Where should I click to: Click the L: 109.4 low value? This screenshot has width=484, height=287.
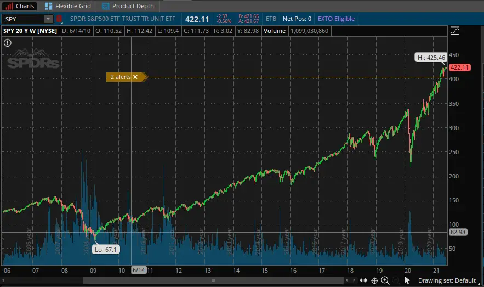coord(168,31)
